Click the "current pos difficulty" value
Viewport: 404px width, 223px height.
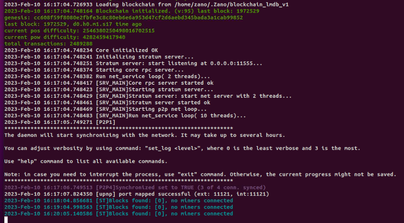click(x=117, y=31)
